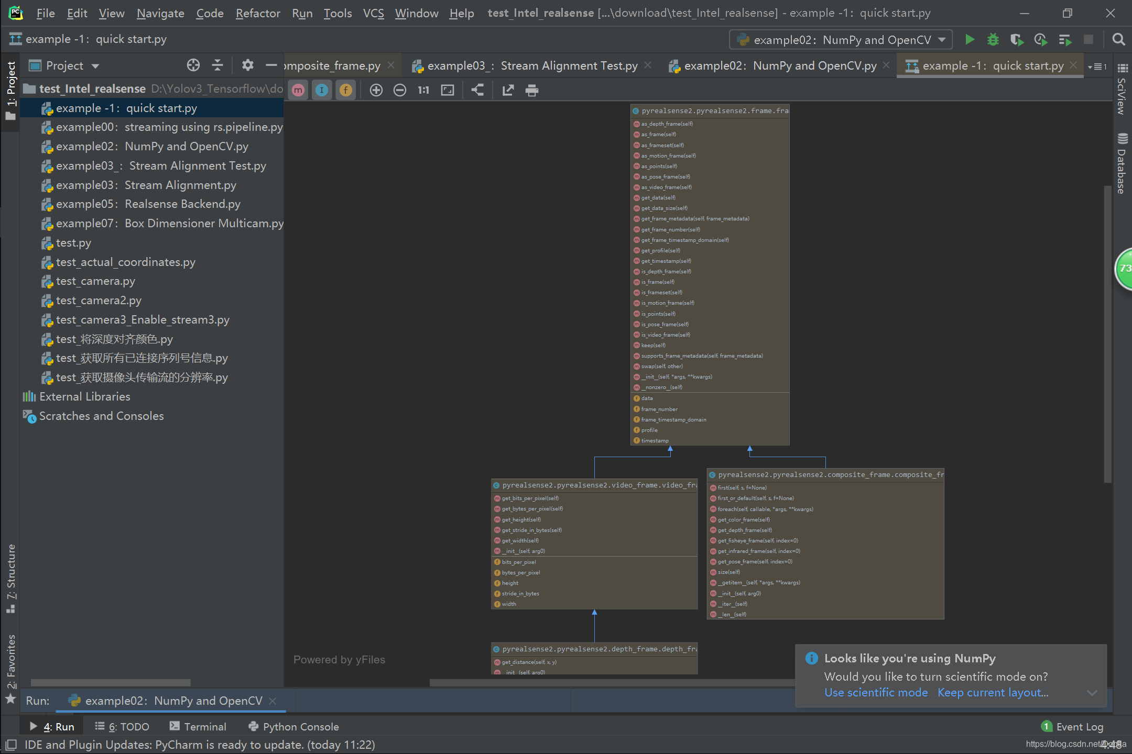Start debugging the script
This screenshot has width=1132, height=754.
[993, 39]
